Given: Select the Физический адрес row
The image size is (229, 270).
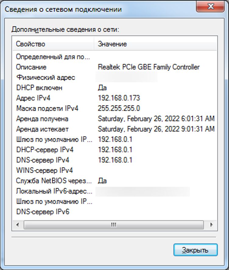Looking at the screenshot, I should click(45, 78).
